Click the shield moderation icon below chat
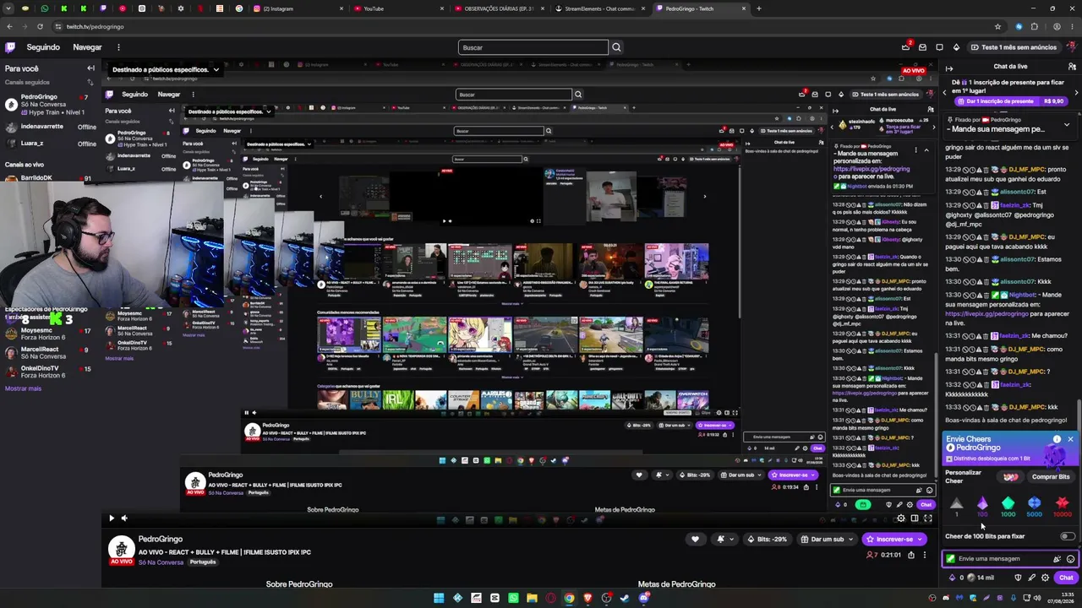 click(1018, 578)
